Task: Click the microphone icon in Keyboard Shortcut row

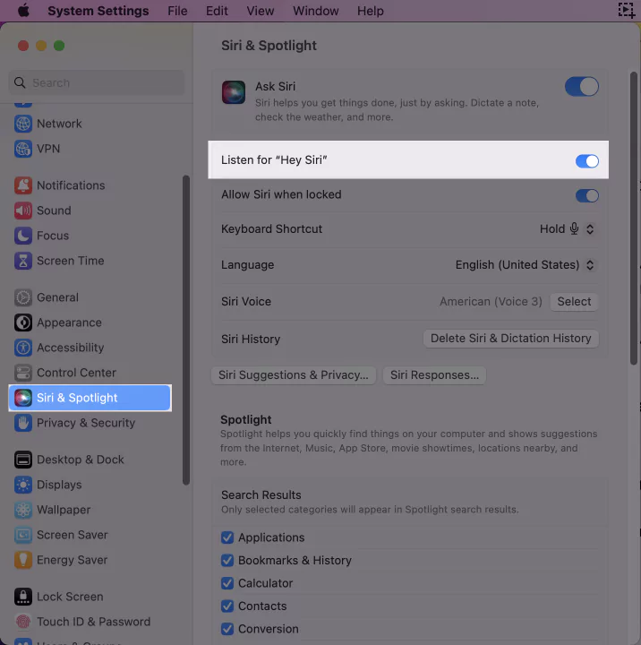Action: (574, 228)
